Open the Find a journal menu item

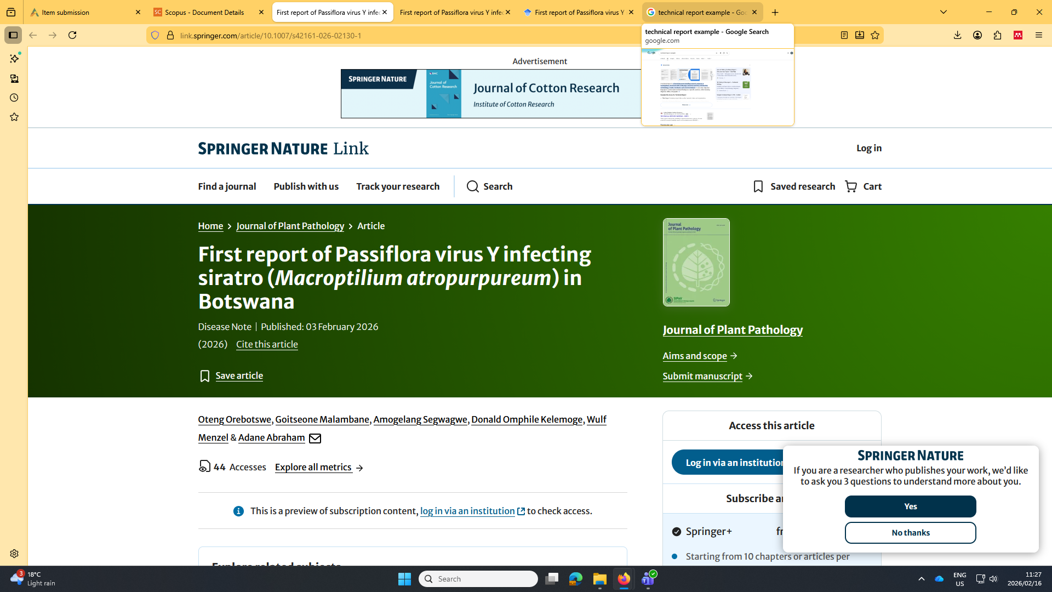[227, 186]
